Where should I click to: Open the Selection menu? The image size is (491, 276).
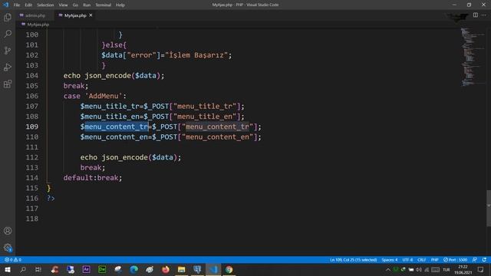coord(45,5)
